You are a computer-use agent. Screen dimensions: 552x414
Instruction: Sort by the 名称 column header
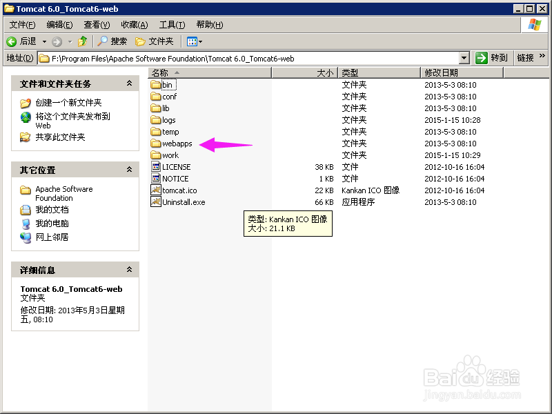point(210,73)
